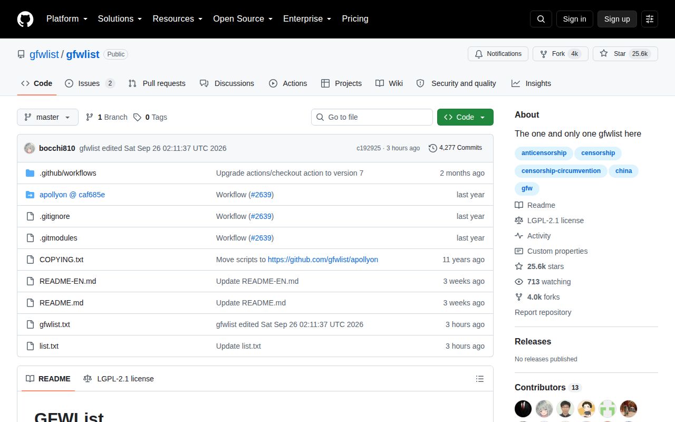Open the list.txt file
Screen dimensions: 675x422
pyautogui.click(x=49, y=346)
